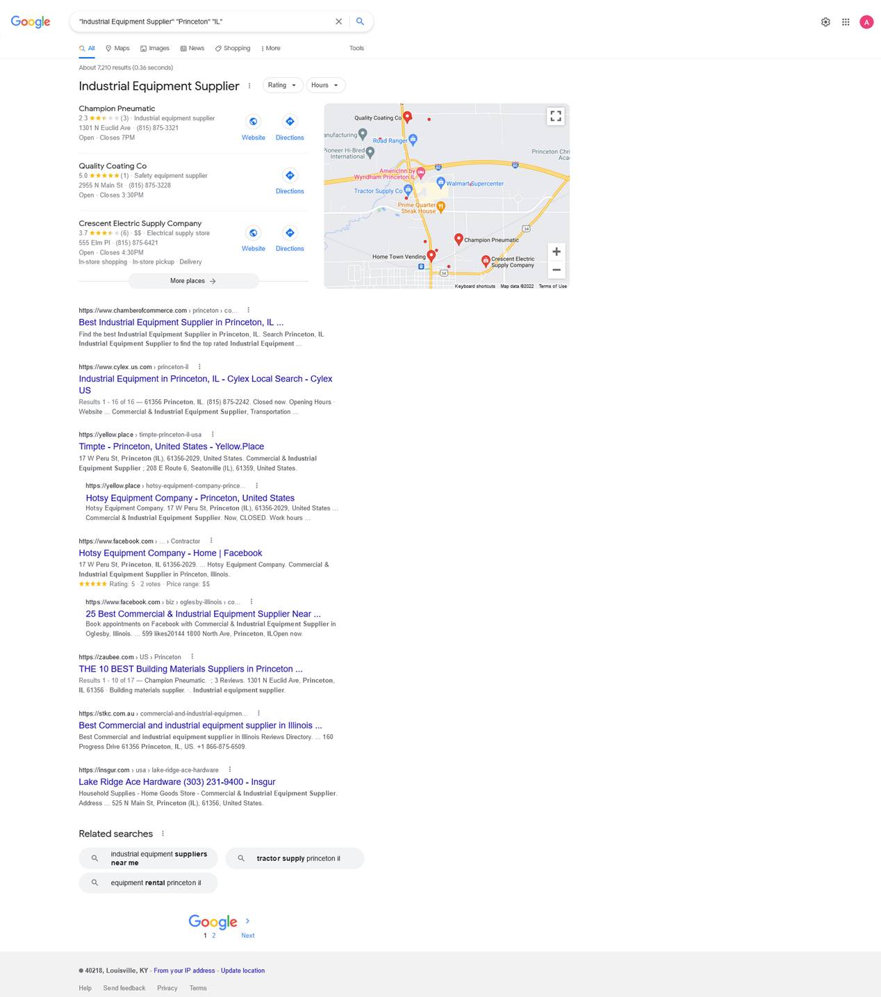This screenshot has width=881, height=997.
Task: Click Update location link in footer
Action: 242,971
